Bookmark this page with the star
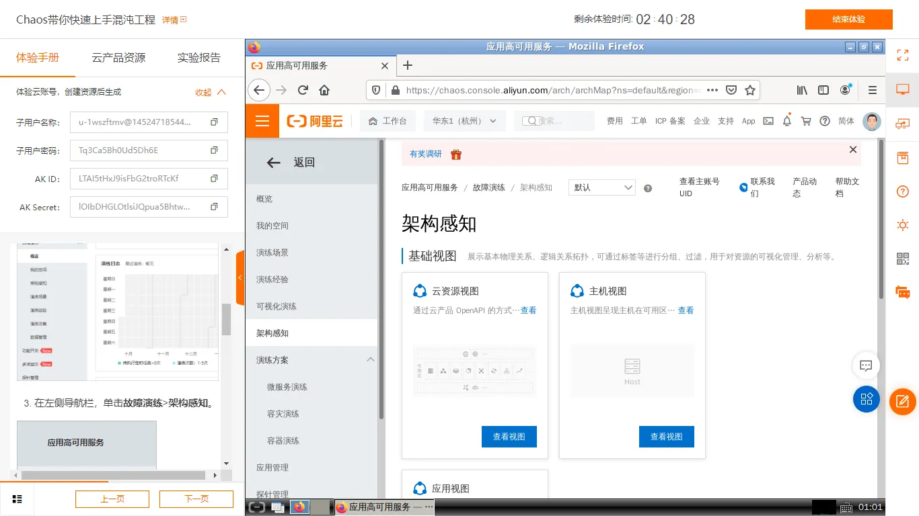Viewport: 919px width, 516px height. 750,90
